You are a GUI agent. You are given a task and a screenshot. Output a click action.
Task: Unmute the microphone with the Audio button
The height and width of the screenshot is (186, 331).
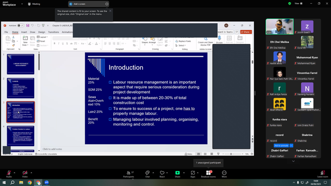(9, 174)
